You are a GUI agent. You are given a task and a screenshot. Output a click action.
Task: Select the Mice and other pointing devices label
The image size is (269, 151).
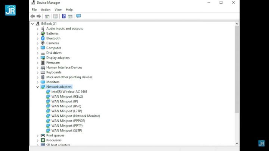coord(69,77)
